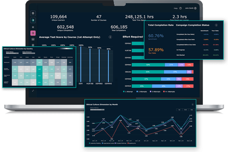The width and height of the screenshot is (228, 152).
Task: Click the 109,664 Unique Learners value
Action: 58,17
